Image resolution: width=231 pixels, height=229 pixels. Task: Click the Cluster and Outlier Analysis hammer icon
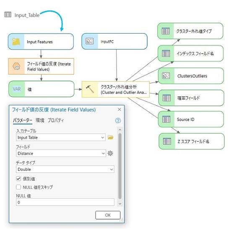tap(90, 89)
